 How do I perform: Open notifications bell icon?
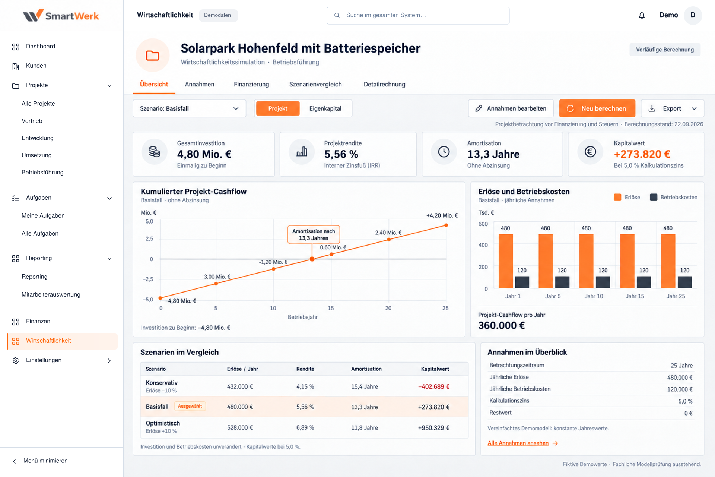642,15
